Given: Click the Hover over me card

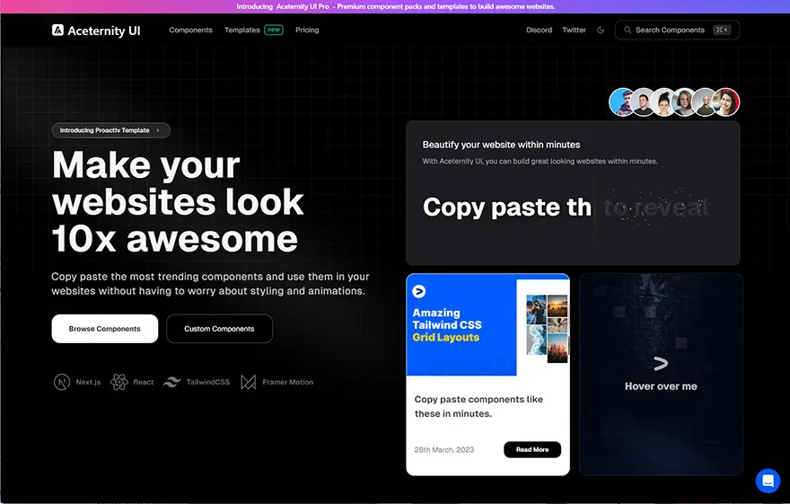Looking at the screenshot, I should [661, 375].
